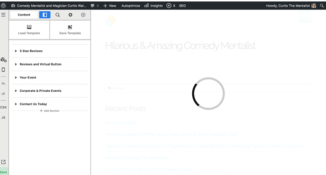Image resolution: width=326 pixels, height=175 pixels.
Task: Click the New content menu
Action: pos(110,6)
